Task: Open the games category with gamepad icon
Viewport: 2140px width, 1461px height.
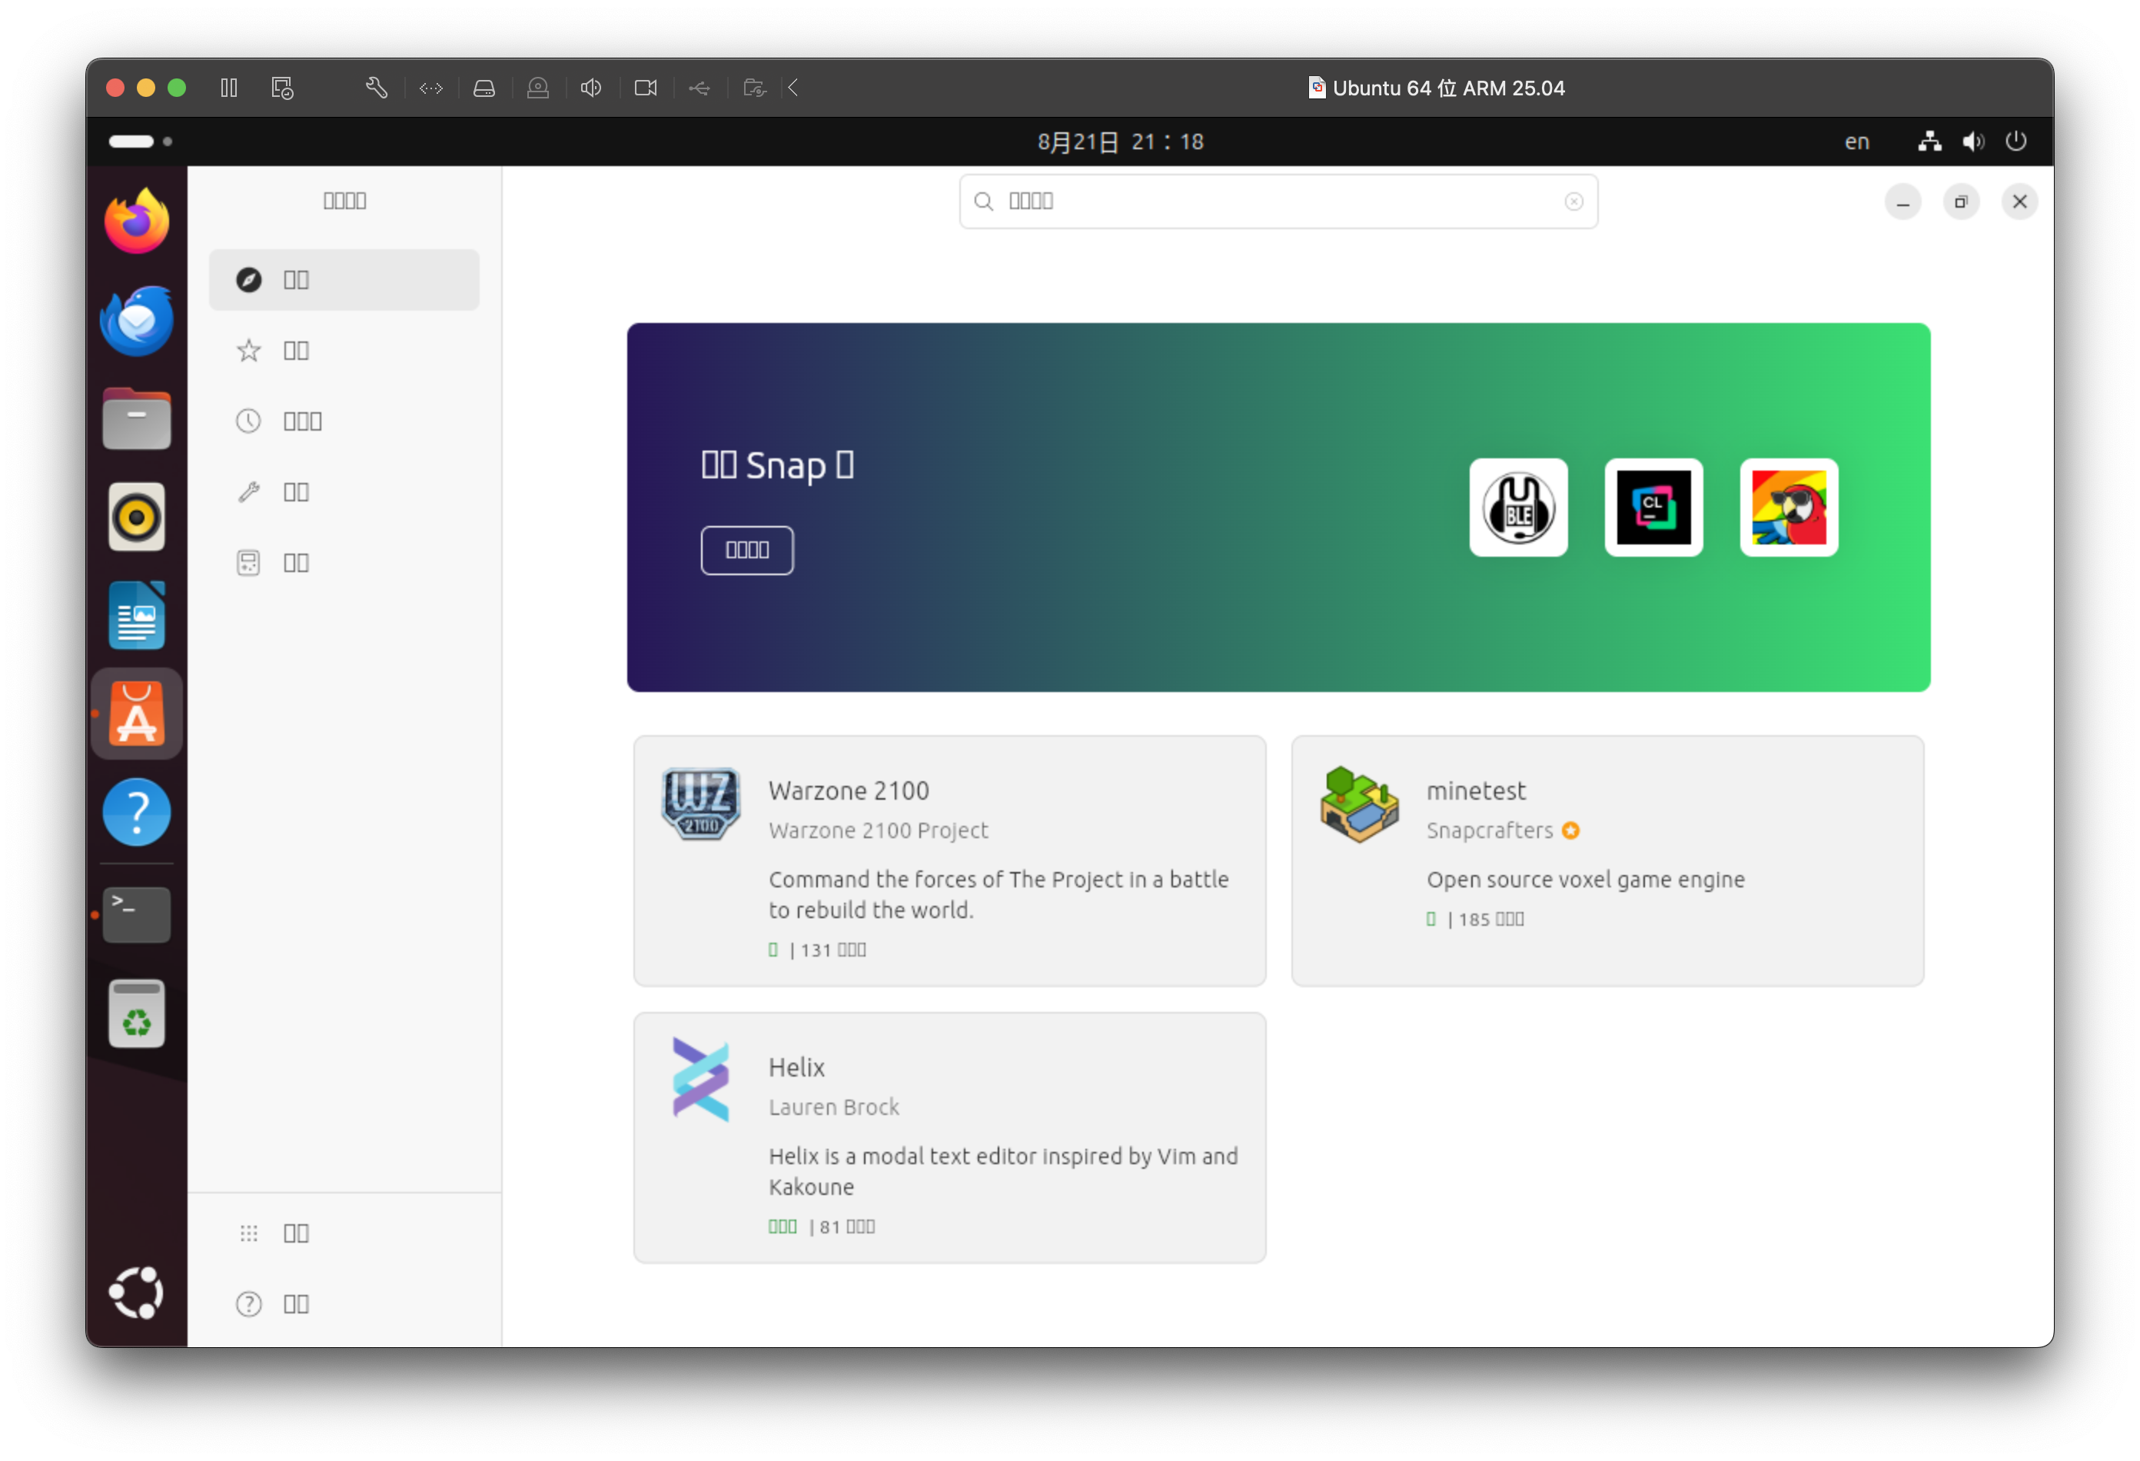Action: 344,563
